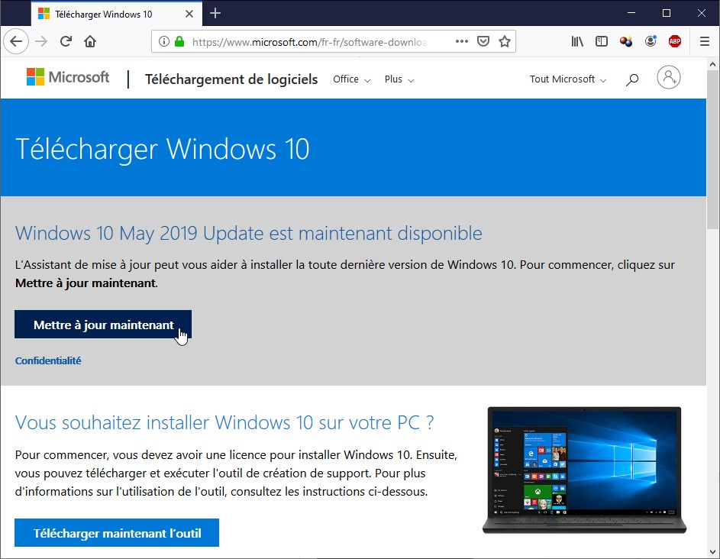Open the Adblock Plus extension
720x559 pixels.
674,41
